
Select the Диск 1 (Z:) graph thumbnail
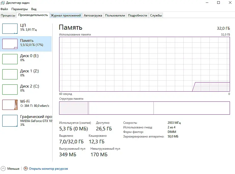[10, 74]
